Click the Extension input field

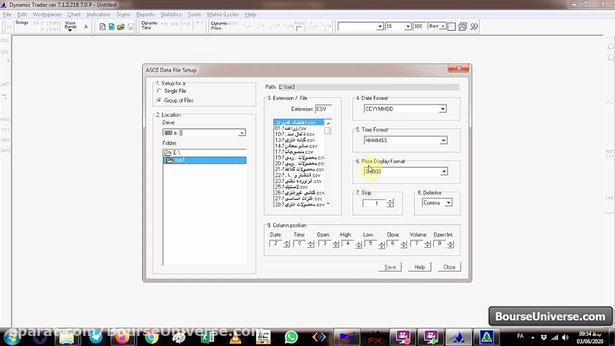click(323, 109)
